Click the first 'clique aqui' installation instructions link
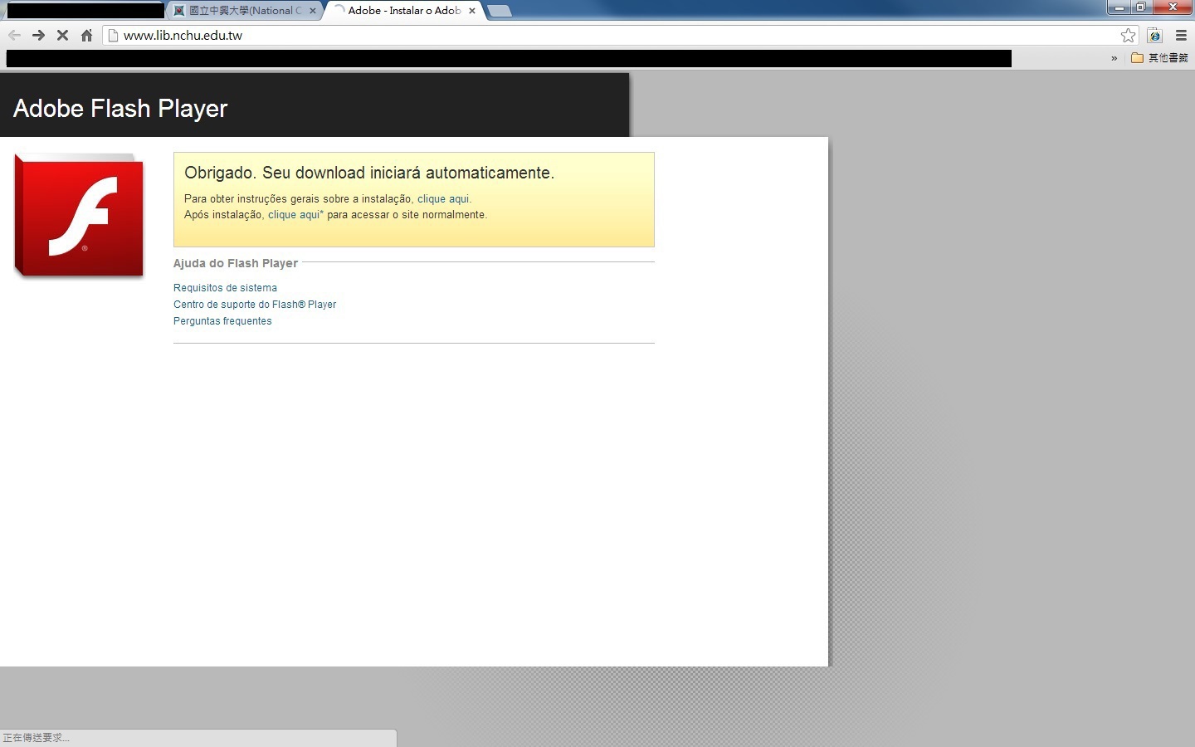Viewport: 1195px width, 747px height. pyautogui.click(x=443, y=199)
